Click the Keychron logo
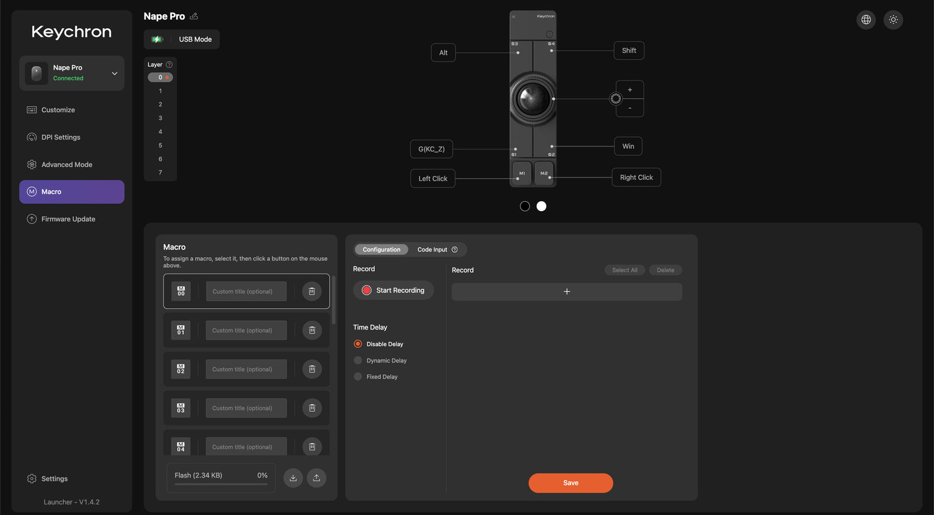 click(72, 32)
